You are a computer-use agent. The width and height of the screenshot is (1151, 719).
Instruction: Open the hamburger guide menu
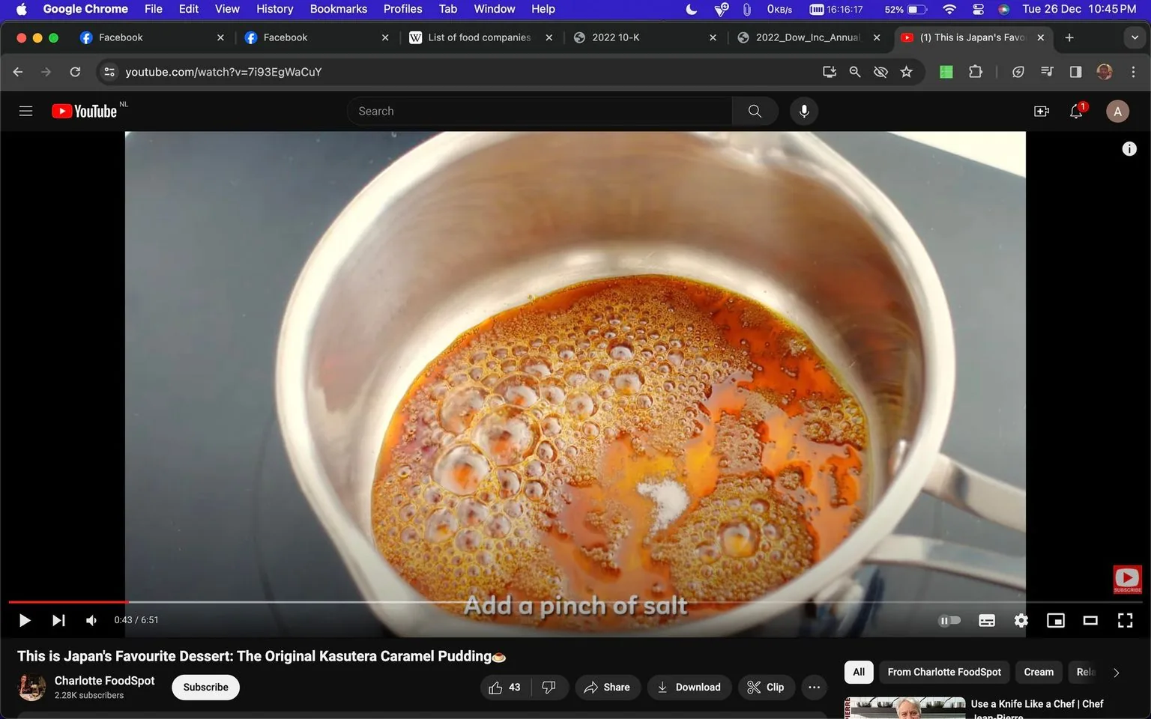25,110
